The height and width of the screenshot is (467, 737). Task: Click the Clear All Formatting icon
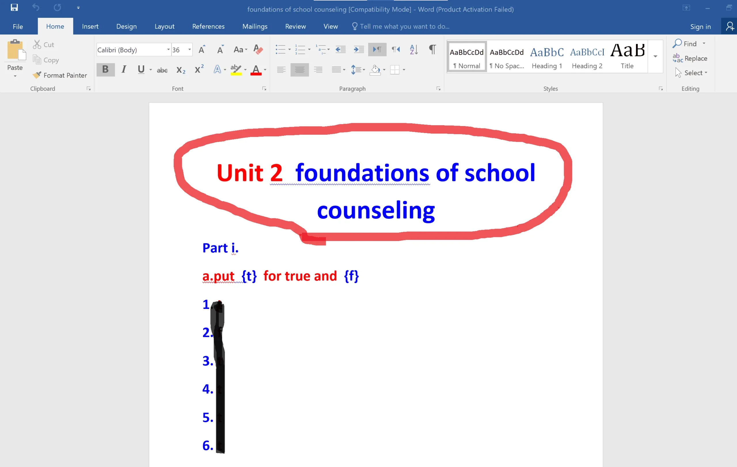(x=258, y=50)
